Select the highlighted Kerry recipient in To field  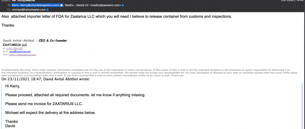[36, 5]
